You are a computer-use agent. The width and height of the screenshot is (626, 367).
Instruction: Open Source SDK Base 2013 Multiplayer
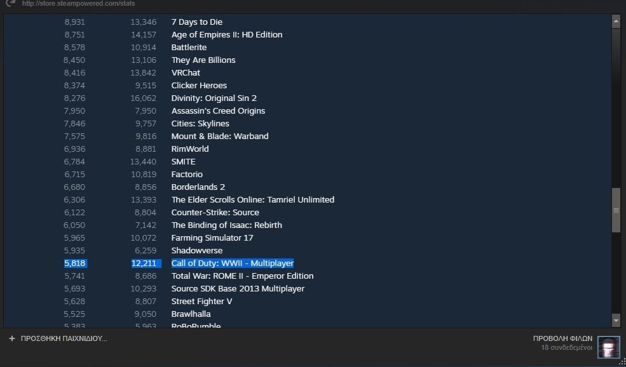(x=238, y=289)
